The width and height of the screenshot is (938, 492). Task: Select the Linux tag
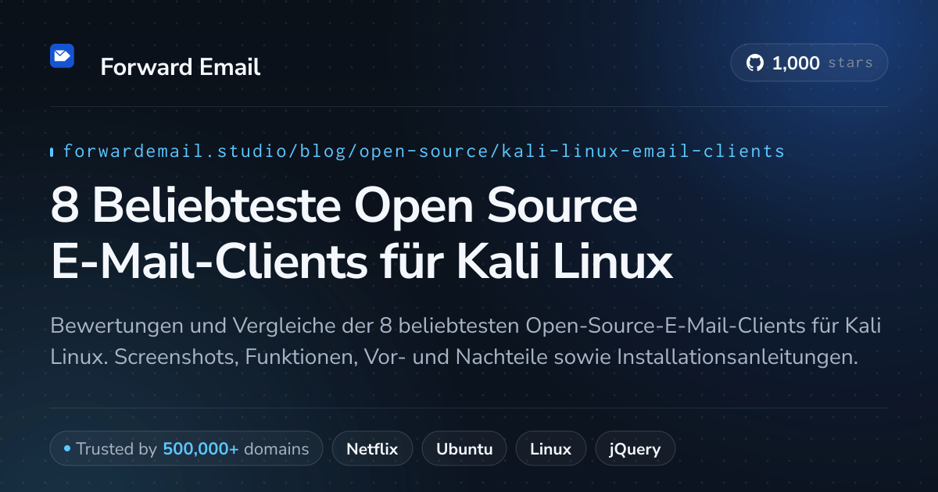click(550, 449)
